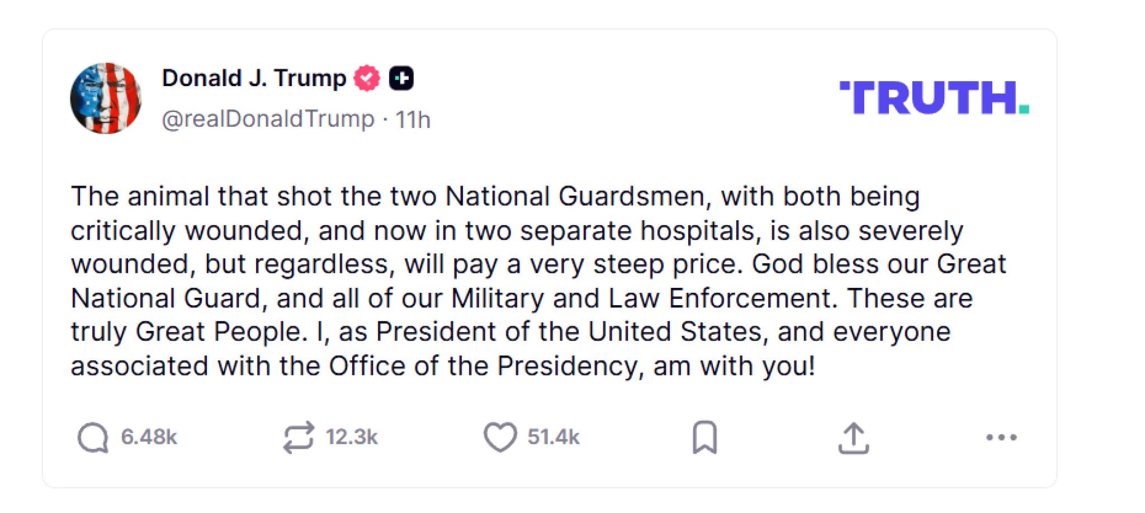
Task: Click the words "National Guardsmen" in the post
Action: (575, 197)
